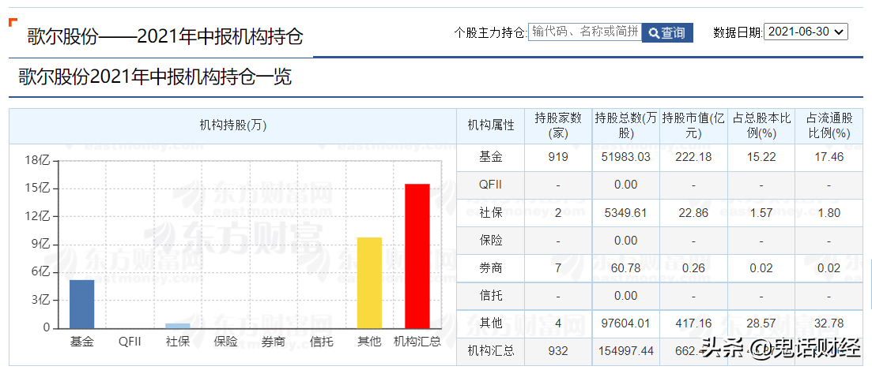Open the 数据日期 2021-06-30 dropdown
Viewport: 872px width, 370px height.
point(806,32)
